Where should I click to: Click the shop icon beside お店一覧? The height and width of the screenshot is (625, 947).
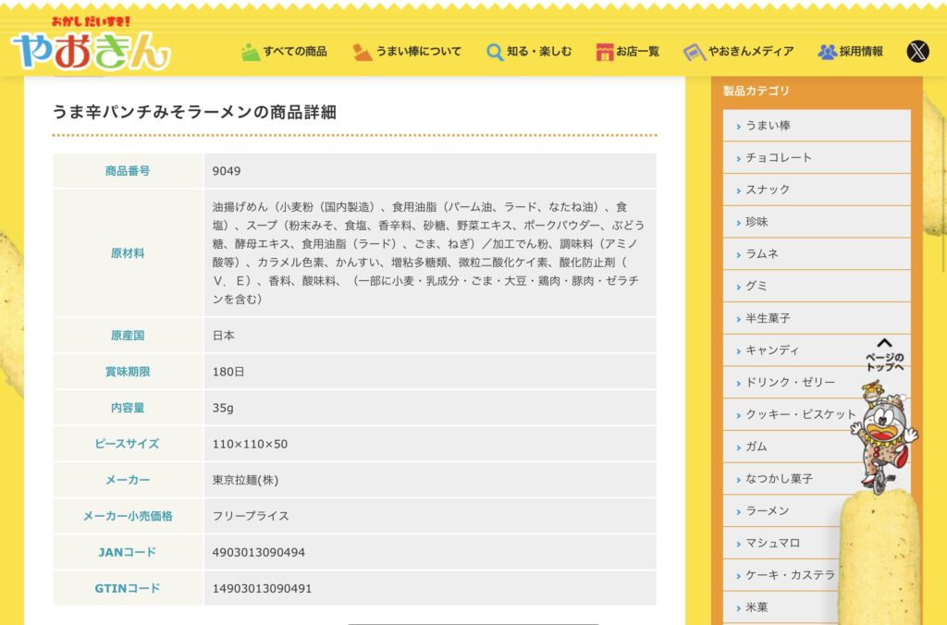click(605, 52)
